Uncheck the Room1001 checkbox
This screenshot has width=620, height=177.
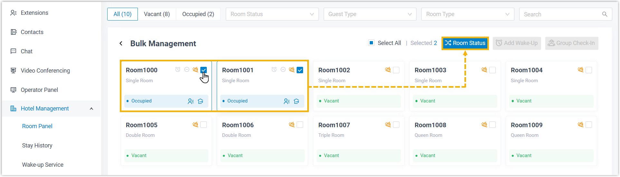[x=300, y=70]
